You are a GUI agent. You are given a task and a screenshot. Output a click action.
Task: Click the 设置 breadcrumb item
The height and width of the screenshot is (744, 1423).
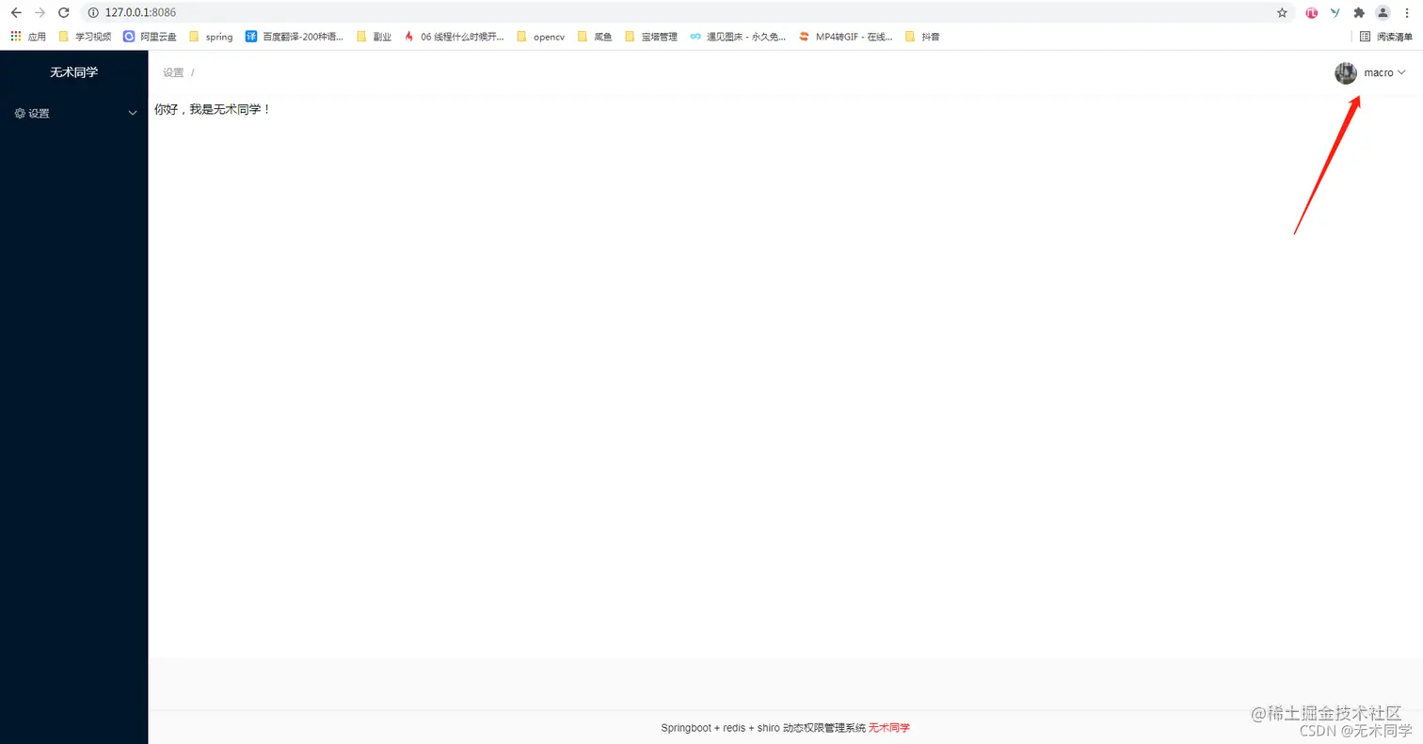coord(173,71)
